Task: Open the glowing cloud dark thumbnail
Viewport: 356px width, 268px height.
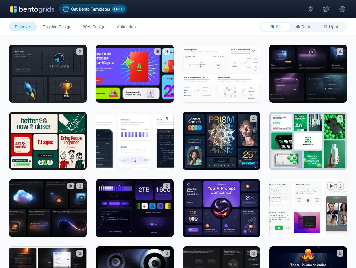Action: 48,208
